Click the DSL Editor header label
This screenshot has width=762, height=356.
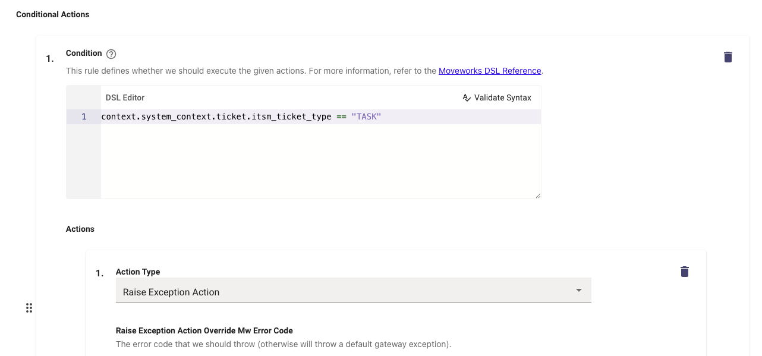125,97
